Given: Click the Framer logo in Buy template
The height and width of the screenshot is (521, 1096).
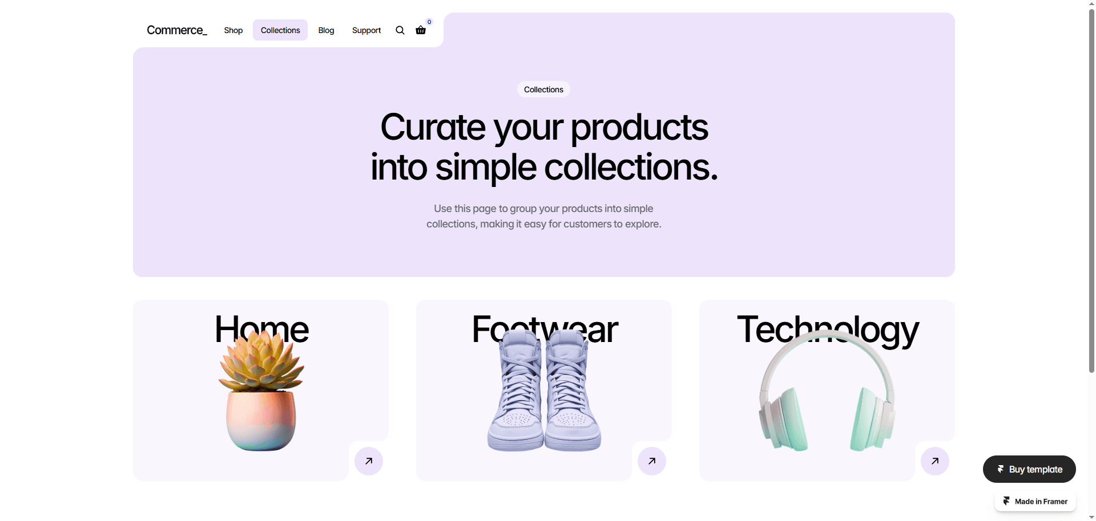Looking at the screenshot, I should pos(1001,469).
